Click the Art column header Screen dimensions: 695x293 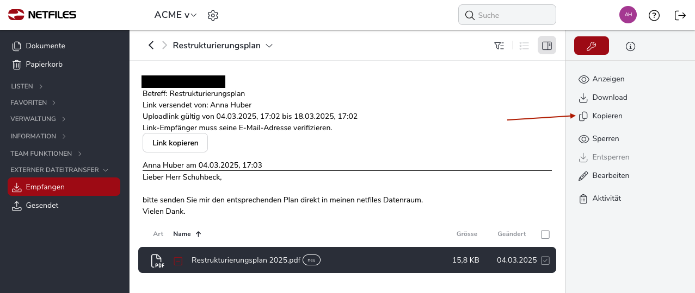click(158, 234)
